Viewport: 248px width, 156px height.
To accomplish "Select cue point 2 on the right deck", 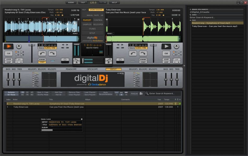I will point(179,52).
